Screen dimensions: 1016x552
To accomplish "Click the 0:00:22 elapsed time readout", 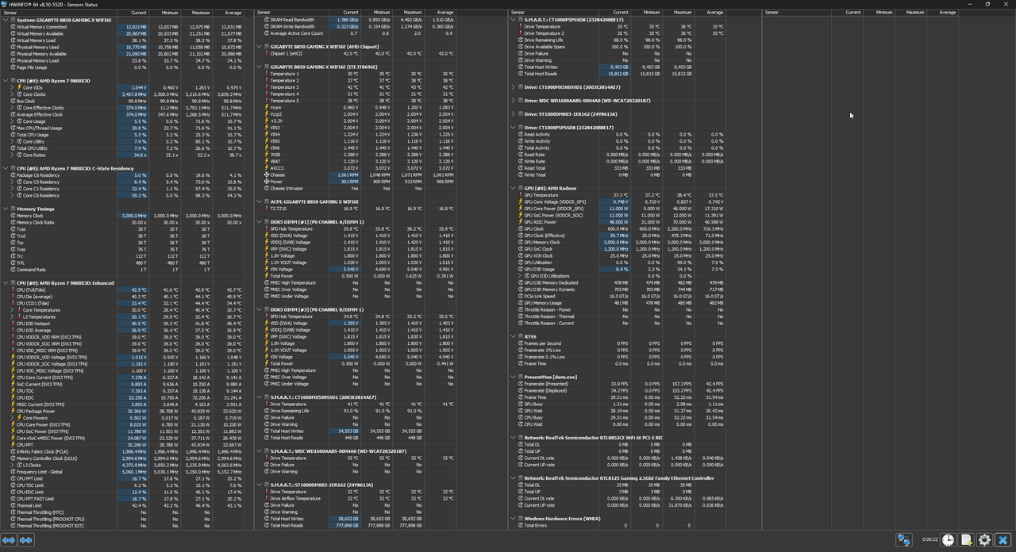I will click(x=929, y=540).
